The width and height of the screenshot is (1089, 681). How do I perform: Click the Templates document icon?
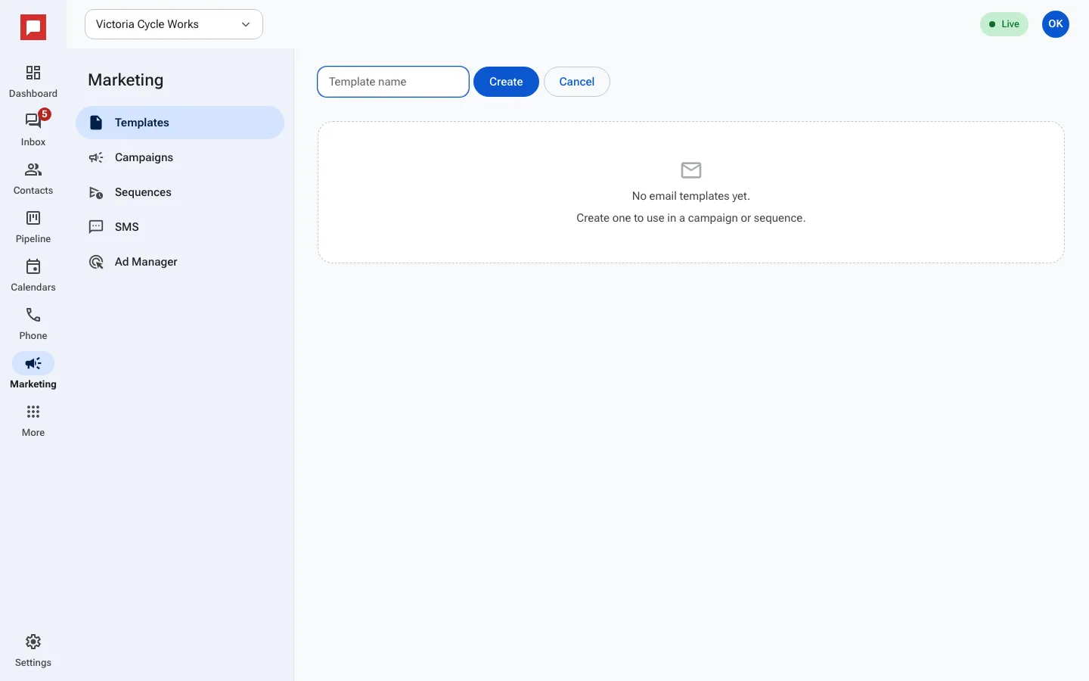(96, 123)
